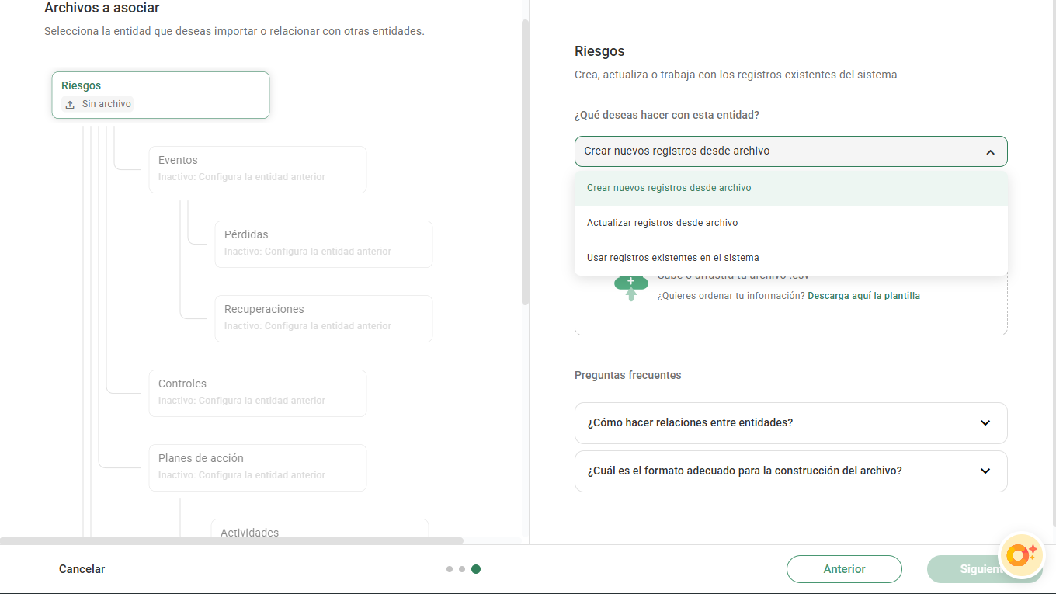This screenshot has width=1056, height=594.
Task: Click the green cloud upload icon
Action: [630, 287]
